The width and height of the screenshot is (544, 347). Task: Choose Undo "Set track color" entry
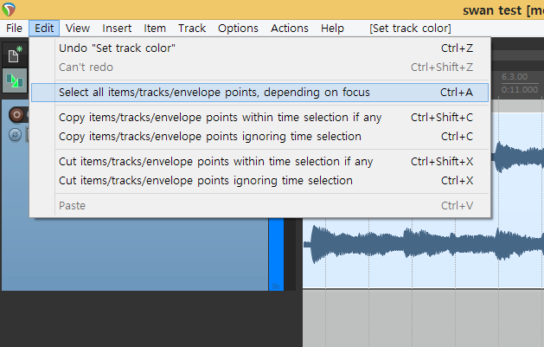[x=259, y=48]
